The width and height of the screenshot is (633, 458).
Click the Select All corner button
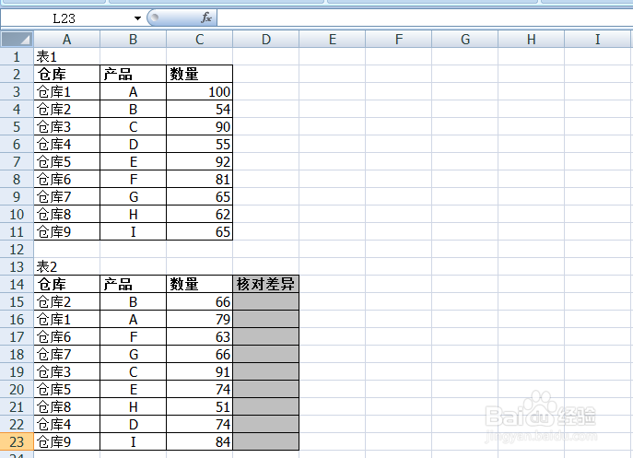pos(17,40)
